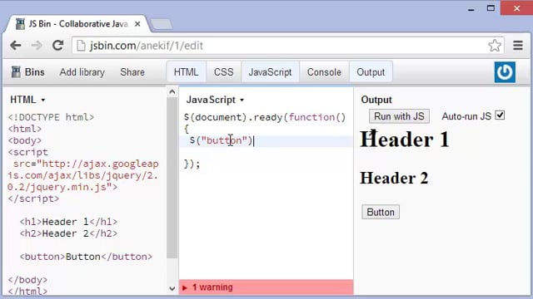Open the Share menu
533x299 pixels.
tap(132, 72)
